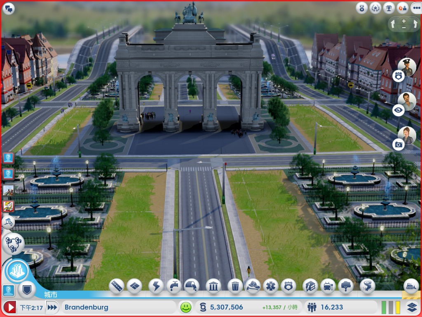Open the chat bubbles icon
This screenshot has width=422, height=317.
click(x=8, y=9)
